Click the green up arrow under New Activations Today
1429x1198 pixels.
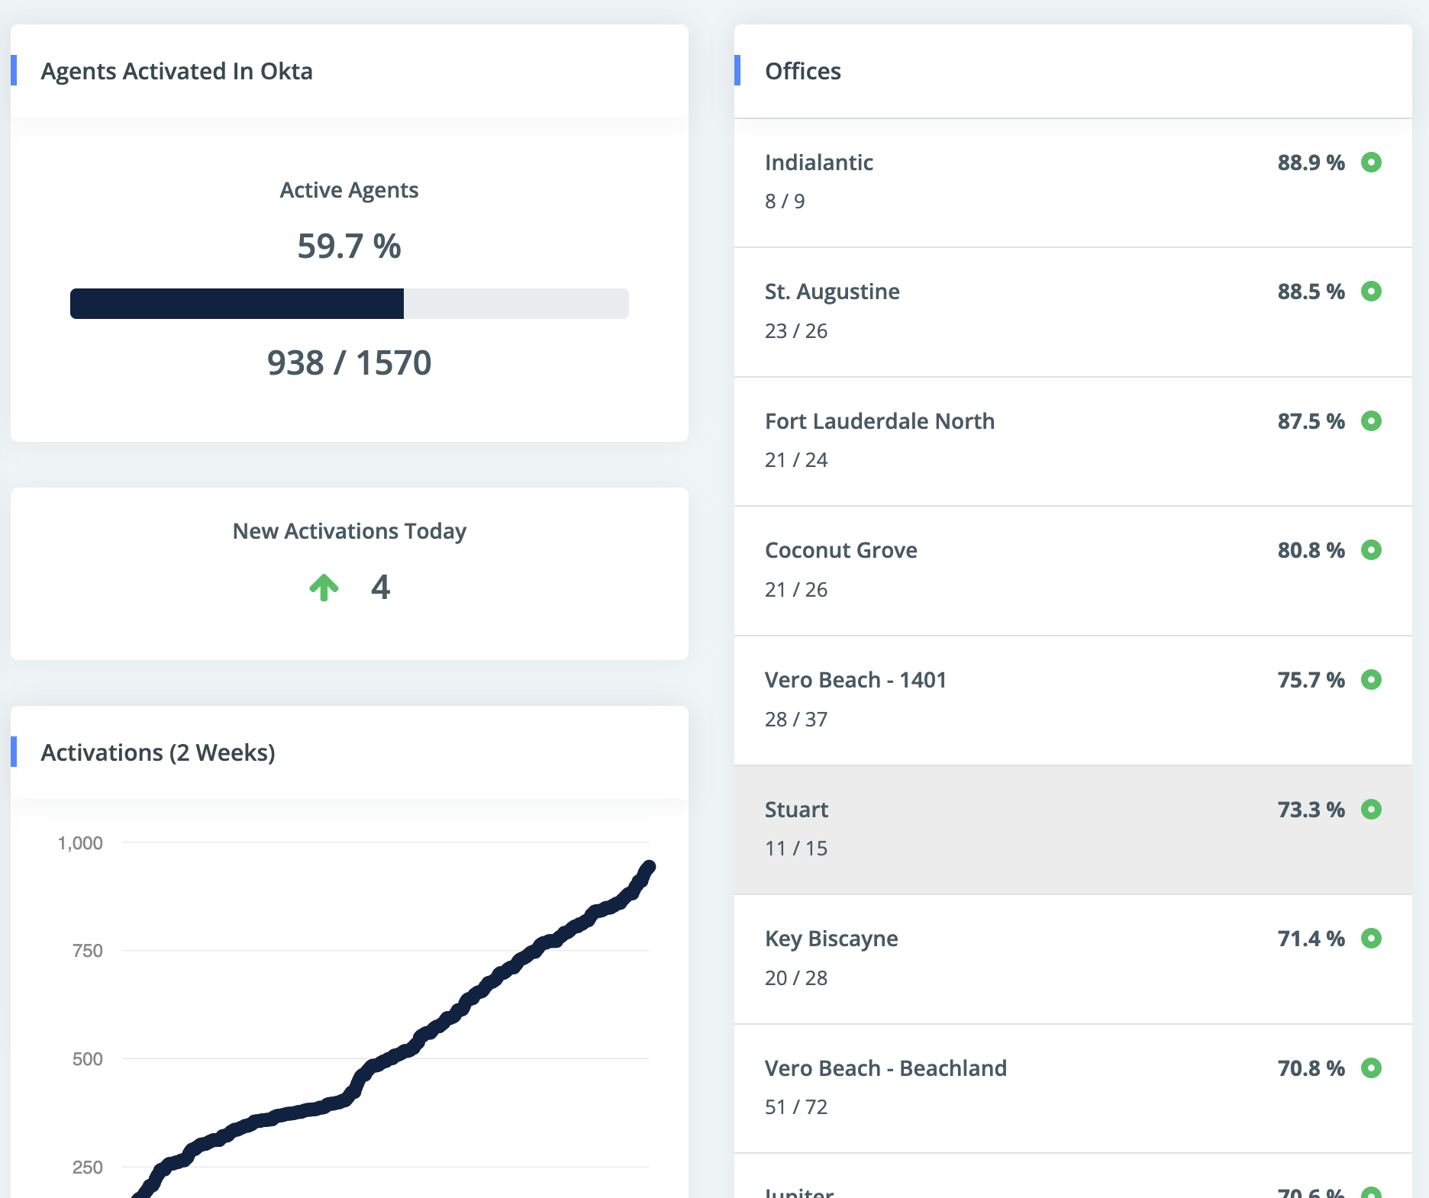pyautogui.click(x=324, y=587)
